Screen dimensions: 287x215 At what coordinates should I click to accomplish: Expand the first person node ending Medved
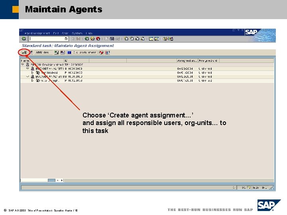32,73
